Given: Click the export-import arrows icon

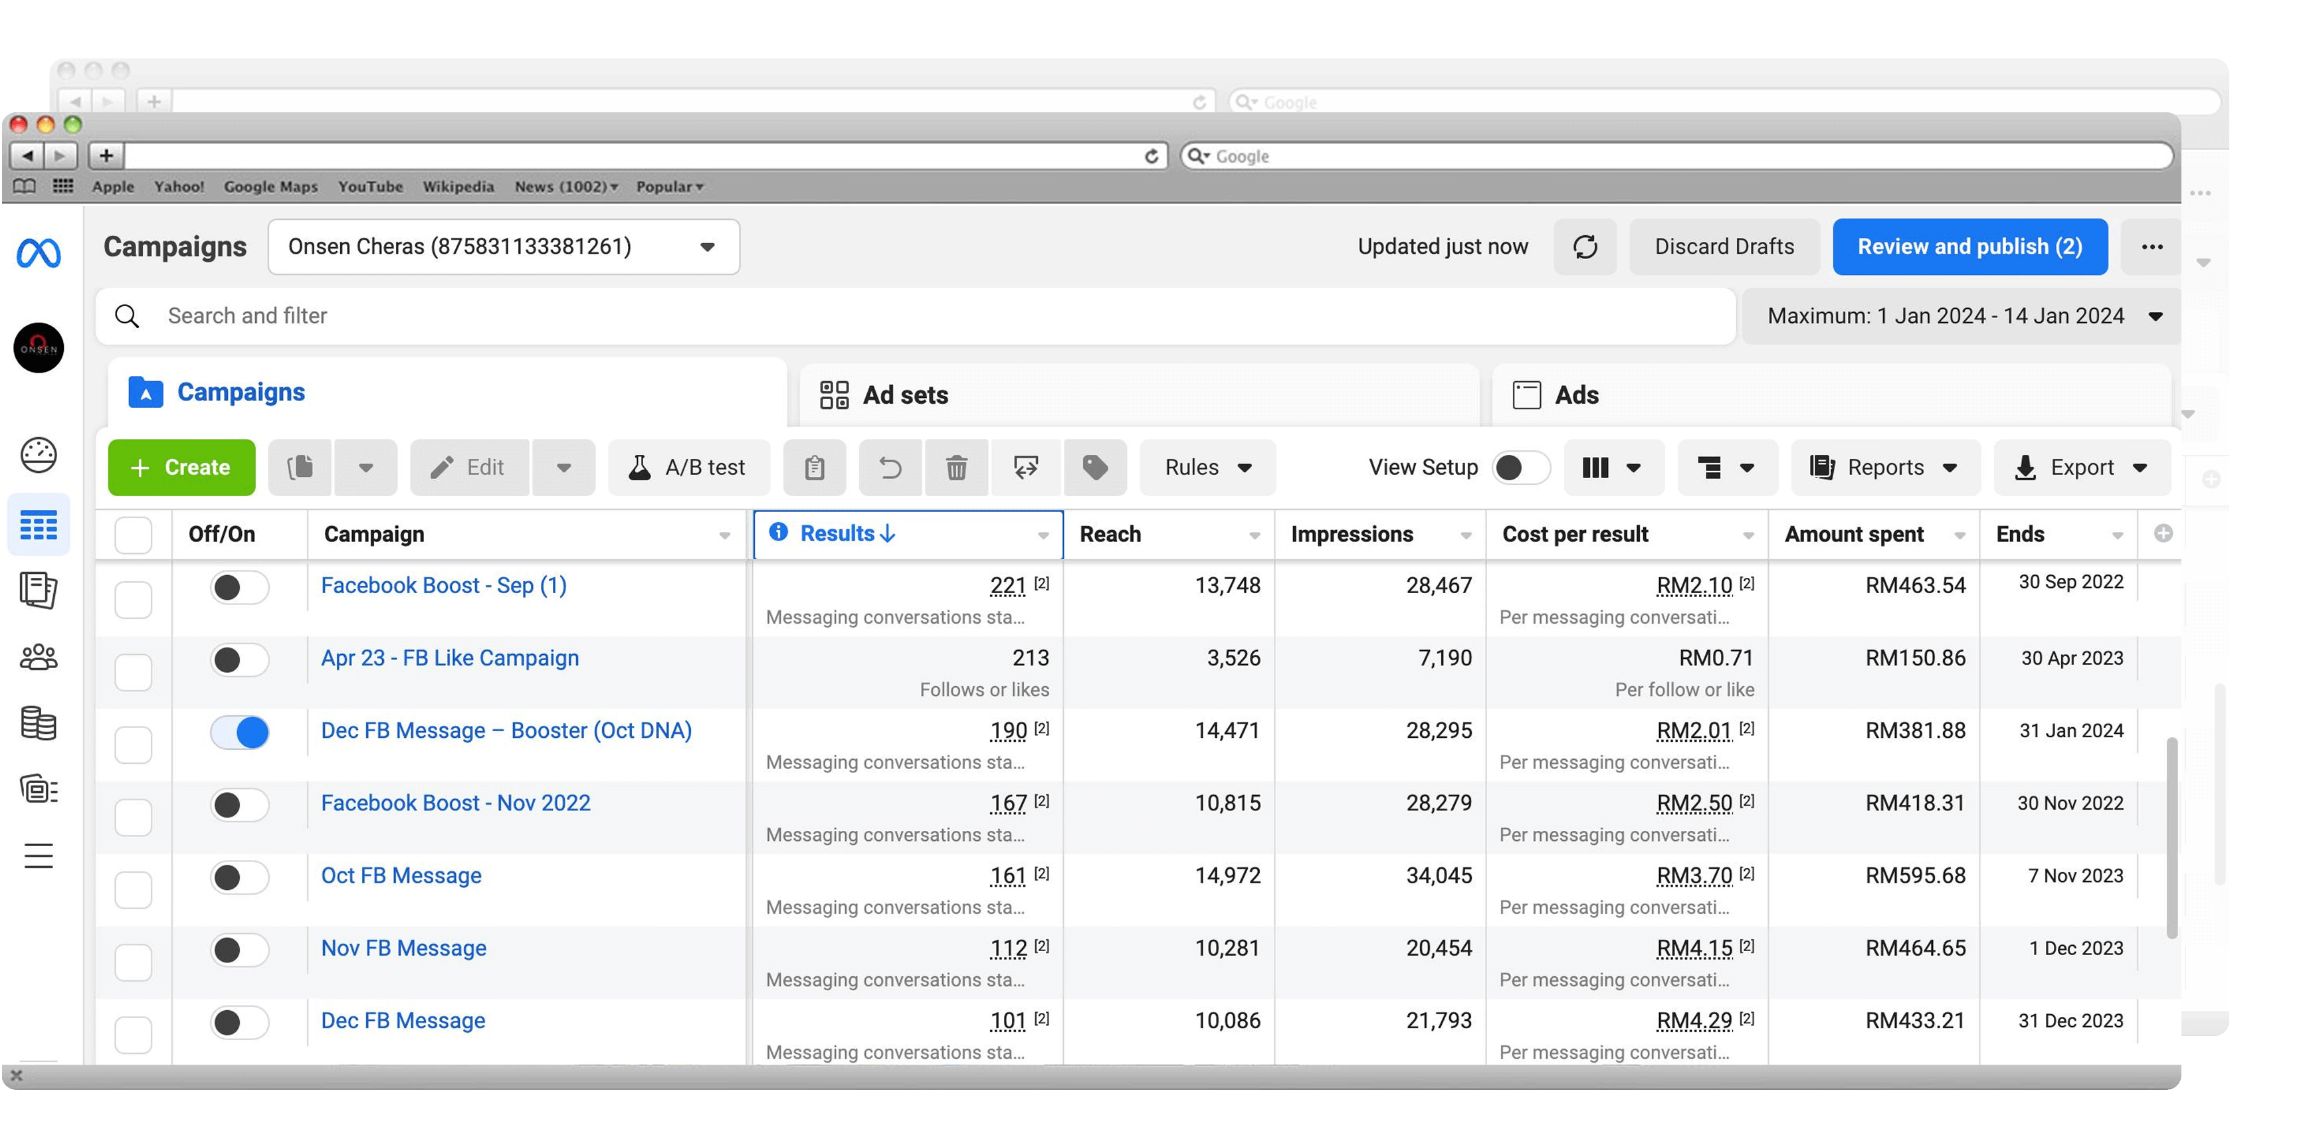Looking at the screenshot, I should coord(1025,467).
